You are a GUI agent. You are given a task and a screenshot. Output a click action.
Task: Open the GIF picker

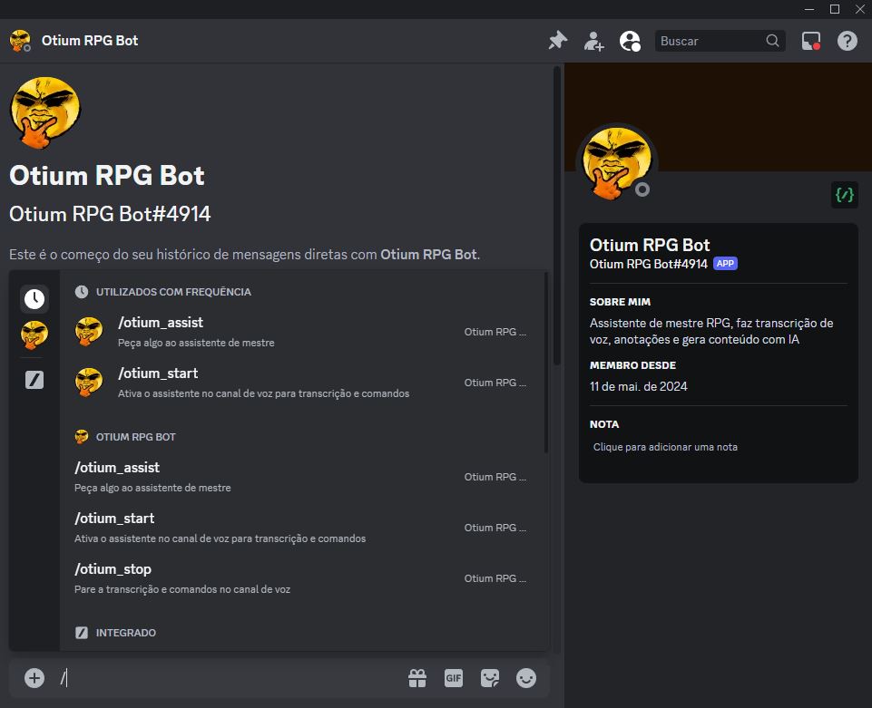tap(453, 678)
